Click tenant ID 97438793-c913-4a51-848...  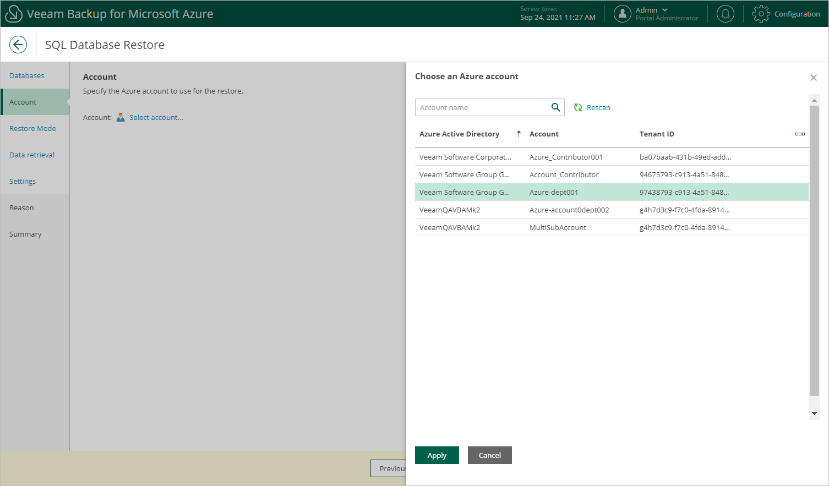pos(684,192)
